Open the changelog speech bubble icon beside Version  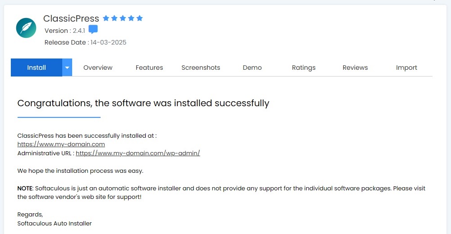pyautogui.click(x=93, y=30)
